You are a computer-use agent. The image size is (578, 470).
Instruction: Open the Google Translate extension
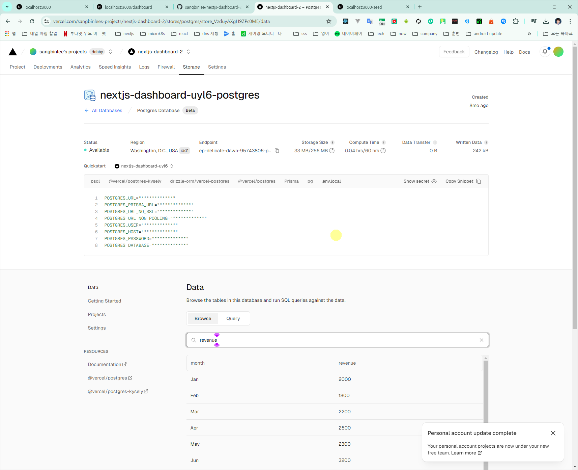370,21
